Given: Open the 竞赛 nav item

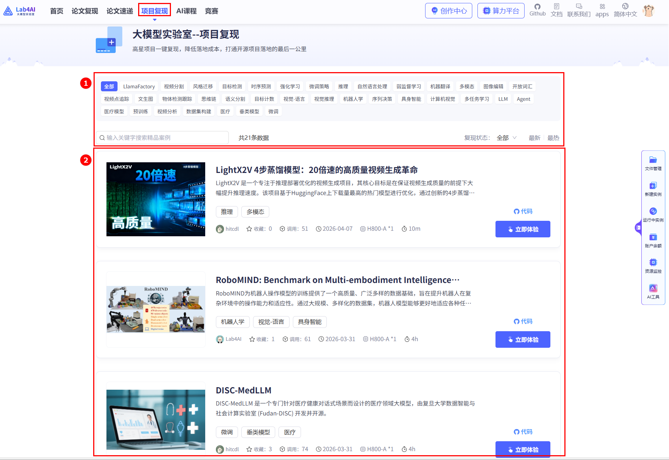Looking at the screenshot, I should [211, 11].
